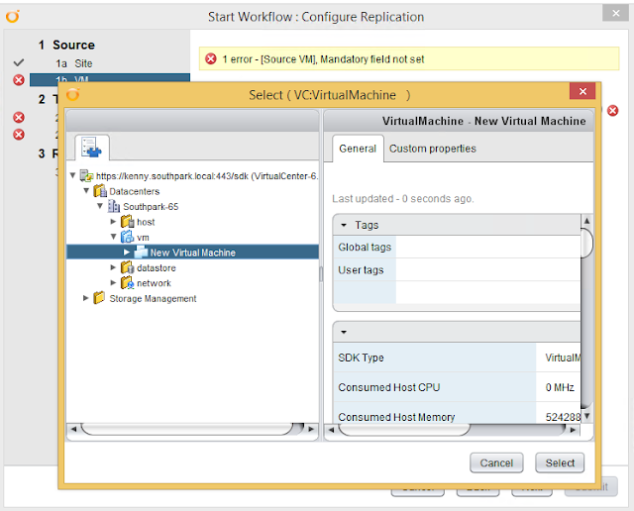Viewport: 634px width, 511px height.
Task: Expand the Storage Management node
Action: pyautogui.click(x=86, y=298)
